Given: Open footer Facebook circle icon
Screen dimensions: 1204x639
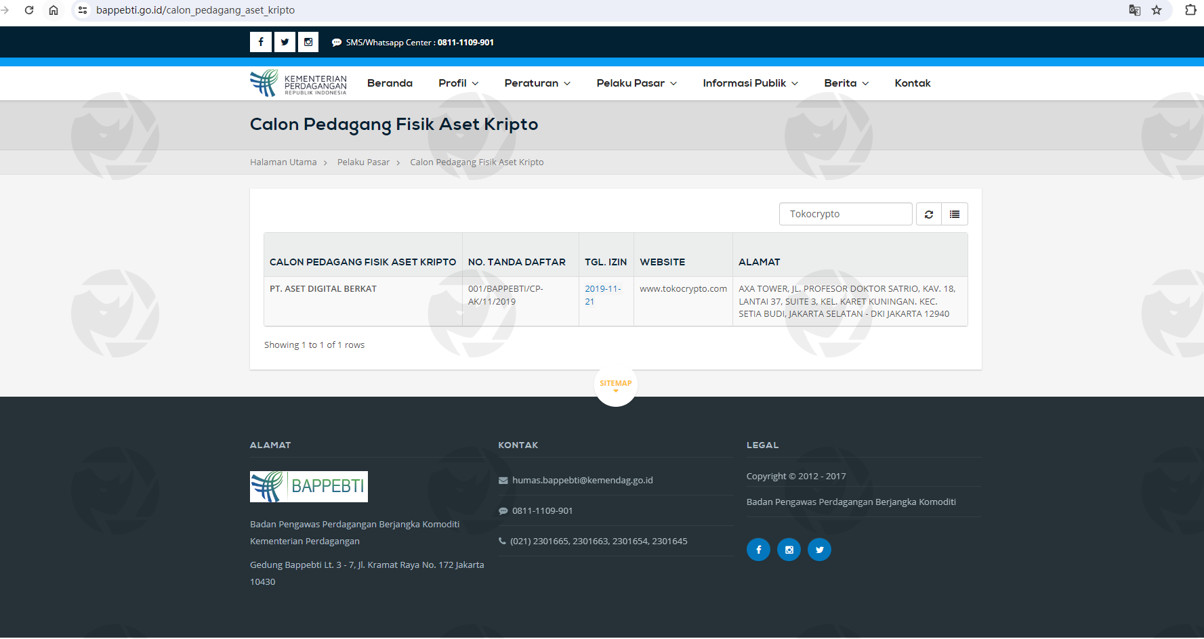Looking at the screenshot, I should [x=758, y=550].
